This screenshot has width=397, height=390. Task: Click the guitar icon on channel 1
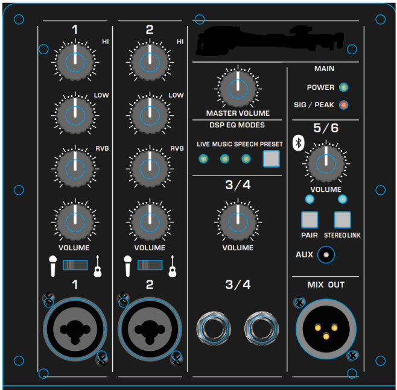97,266
